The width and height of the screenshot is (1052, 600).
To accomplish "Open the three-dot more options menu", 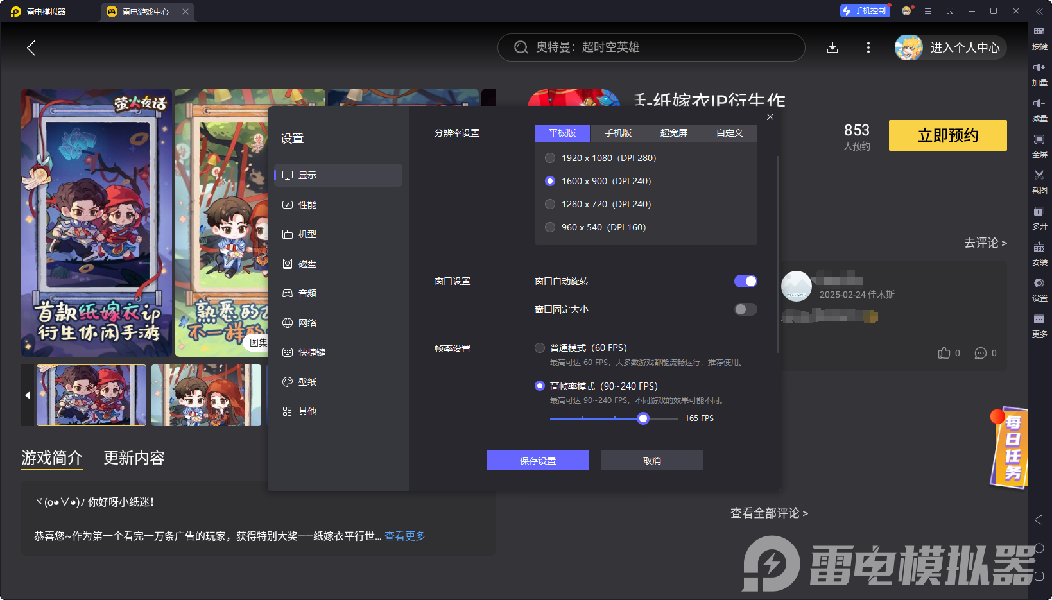I will (x=868, y=47).
